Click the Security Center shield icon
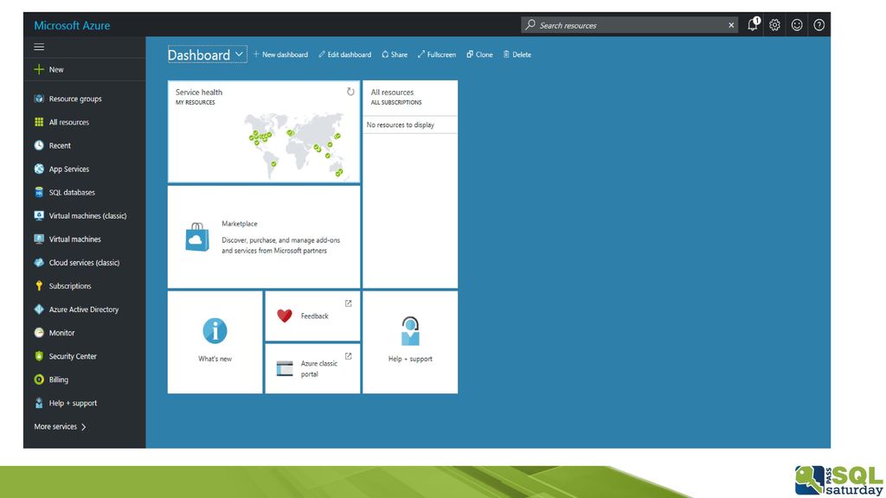Screen dimensions: 886x498 pos(38,356)
